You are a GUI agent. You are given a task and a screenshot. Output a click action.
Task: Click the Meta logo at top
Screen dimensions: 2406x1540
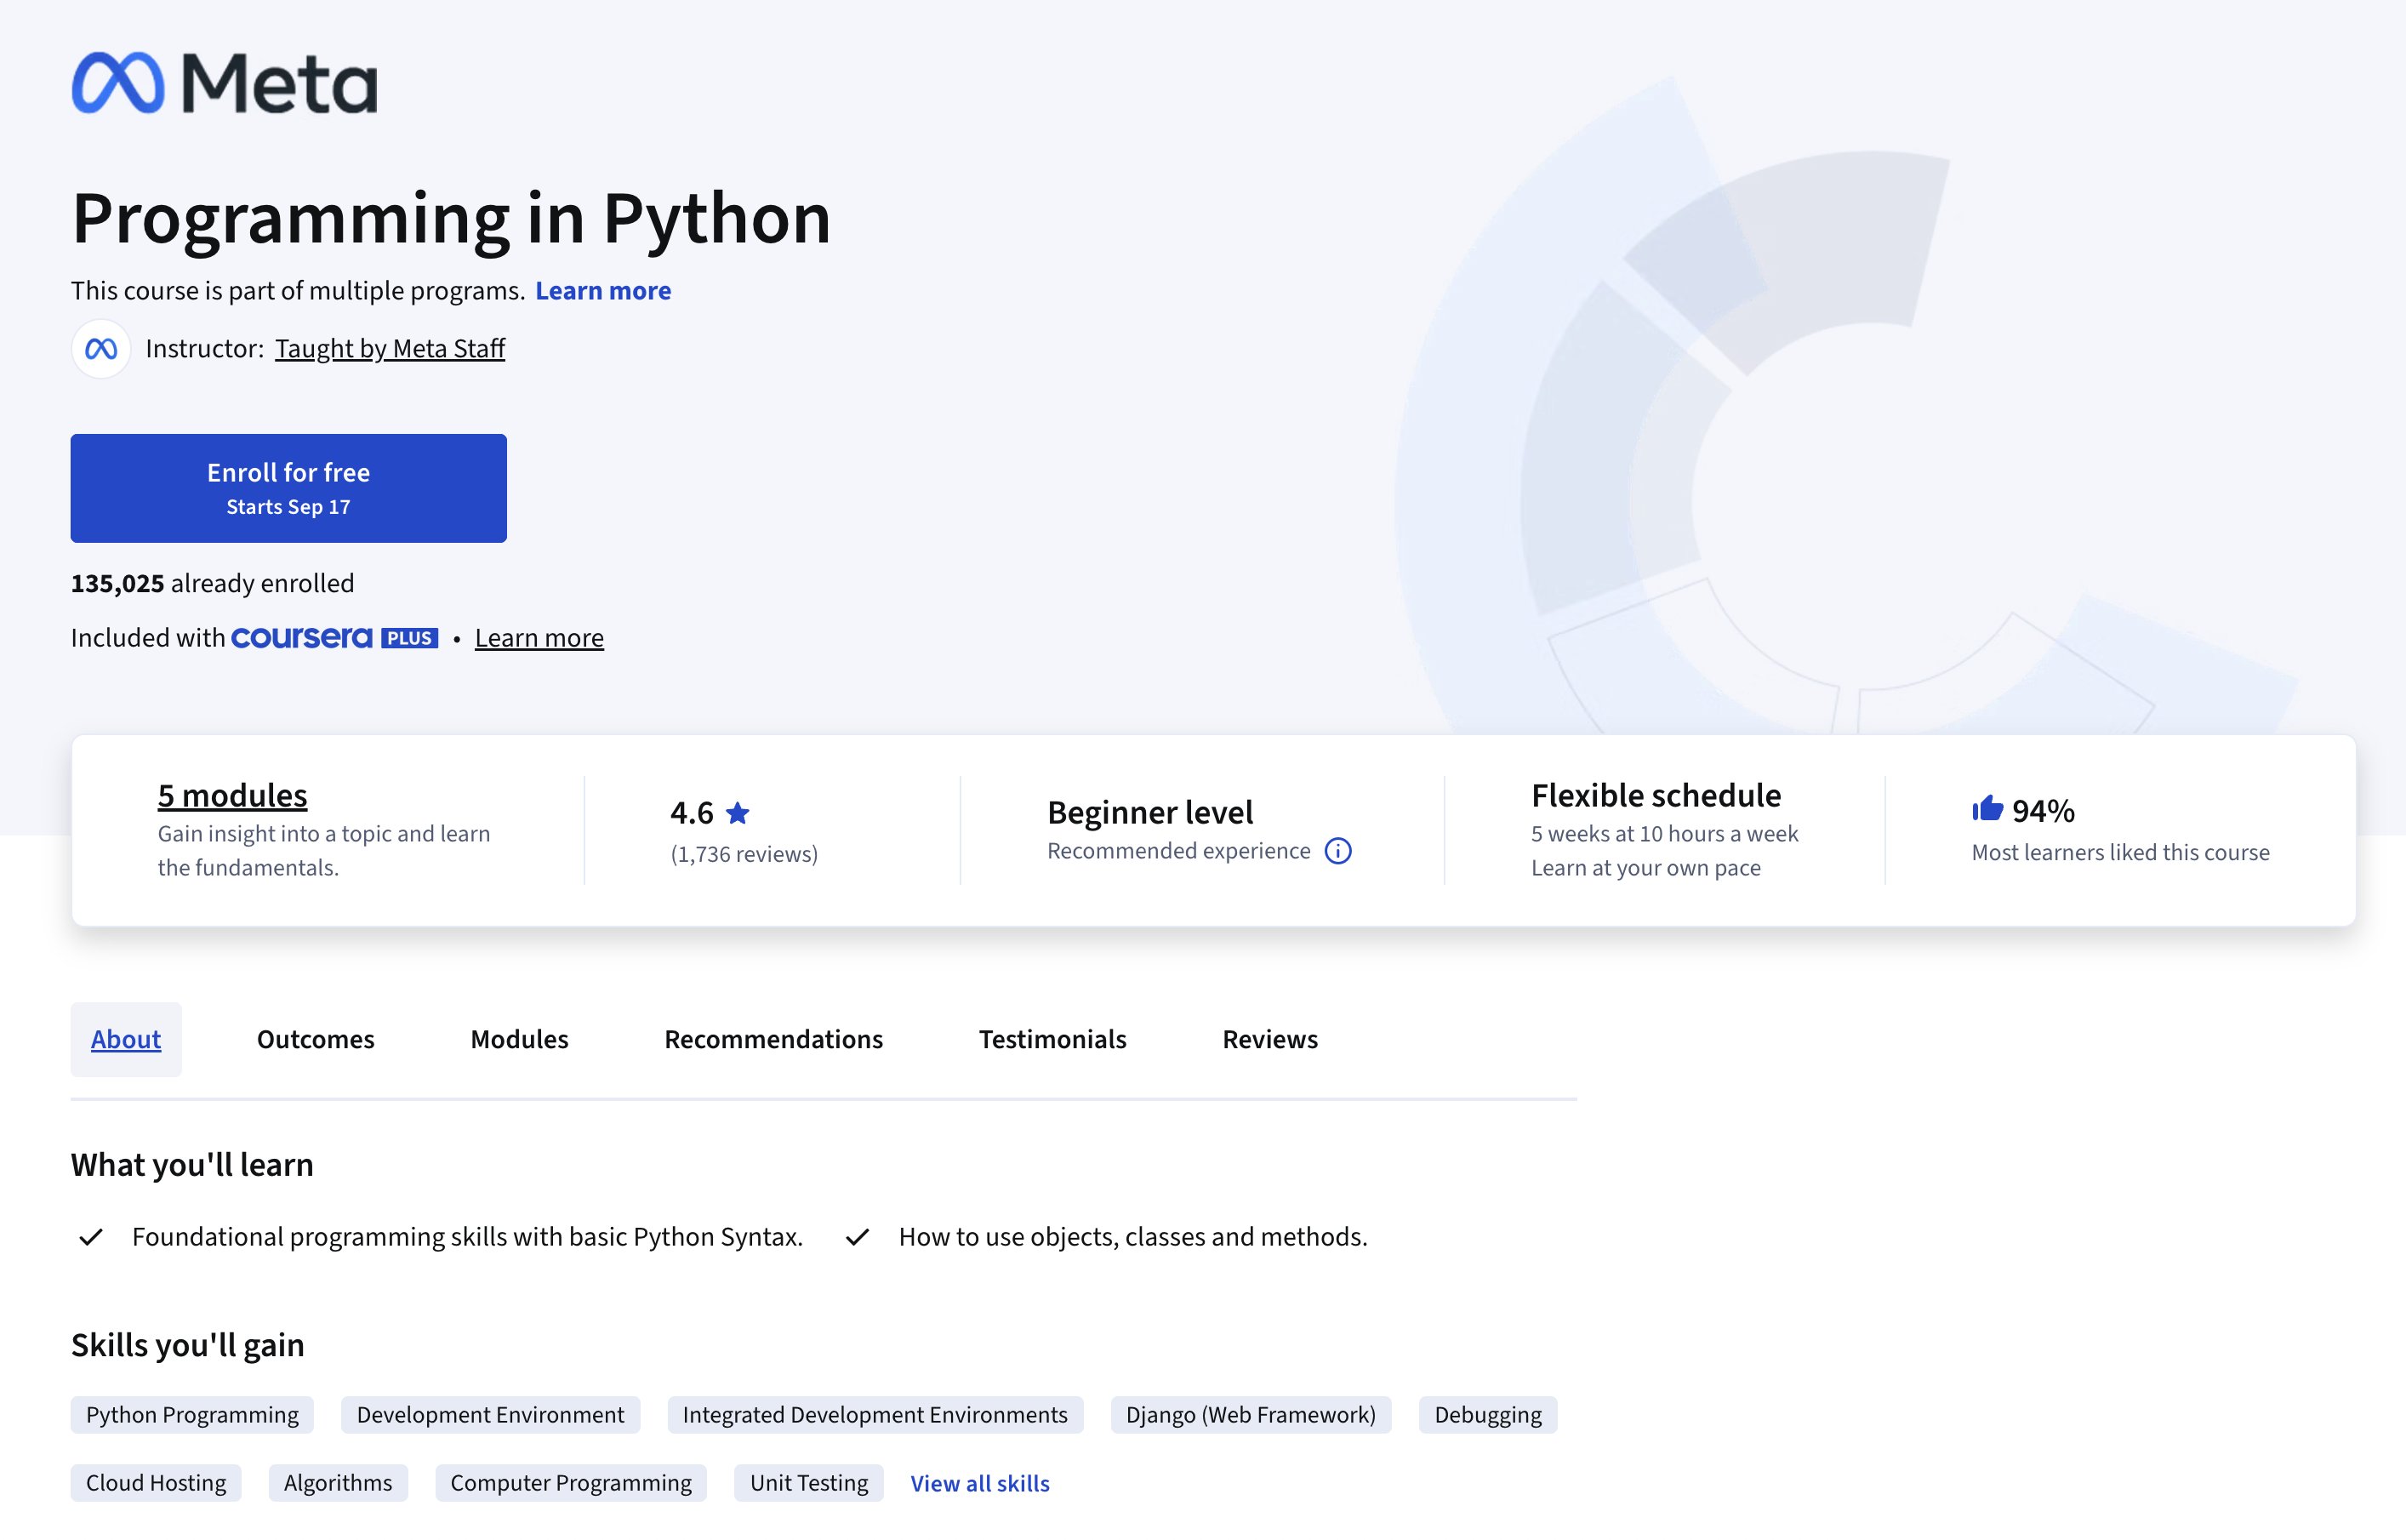pos(224,82)
